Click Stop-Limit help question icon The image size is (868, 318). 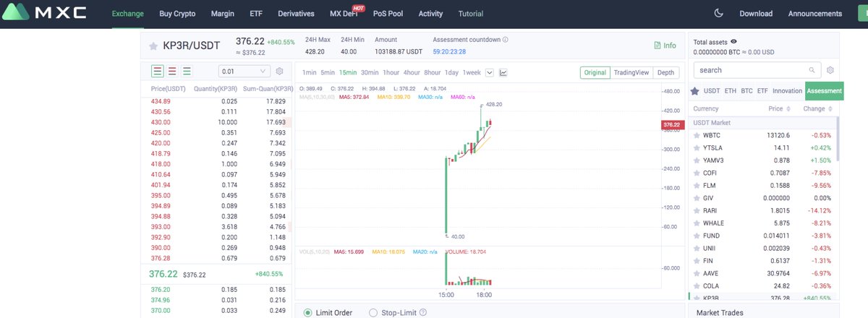tap(422, 312)
